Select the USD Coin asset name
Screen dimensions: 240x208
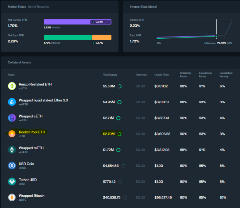coord(26,164)
